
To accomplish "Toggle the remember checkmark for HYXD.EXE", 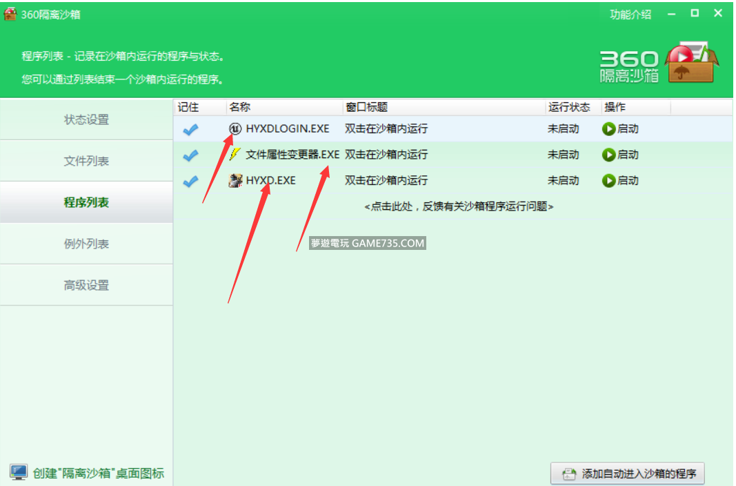I will point(191,181).
